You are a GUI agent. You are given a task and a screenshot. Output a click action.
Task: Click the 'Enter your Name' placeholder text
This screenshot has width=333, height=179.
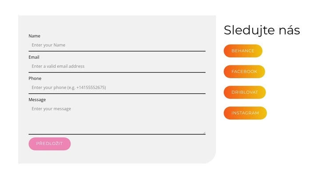click(49, 45)
